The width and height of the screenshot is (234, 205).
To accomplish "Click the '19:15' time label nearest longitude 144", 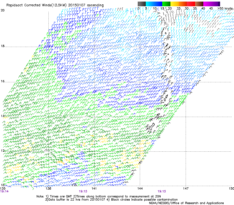I will (162, 191).
